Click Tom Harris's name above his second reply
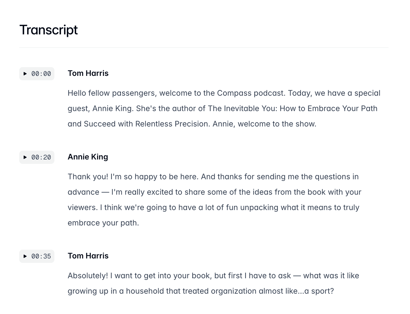 [88, 256]
